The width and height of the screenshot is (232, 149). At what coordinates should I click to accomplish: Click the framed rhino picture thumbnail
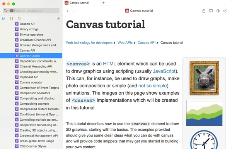(x=204, y=78)
